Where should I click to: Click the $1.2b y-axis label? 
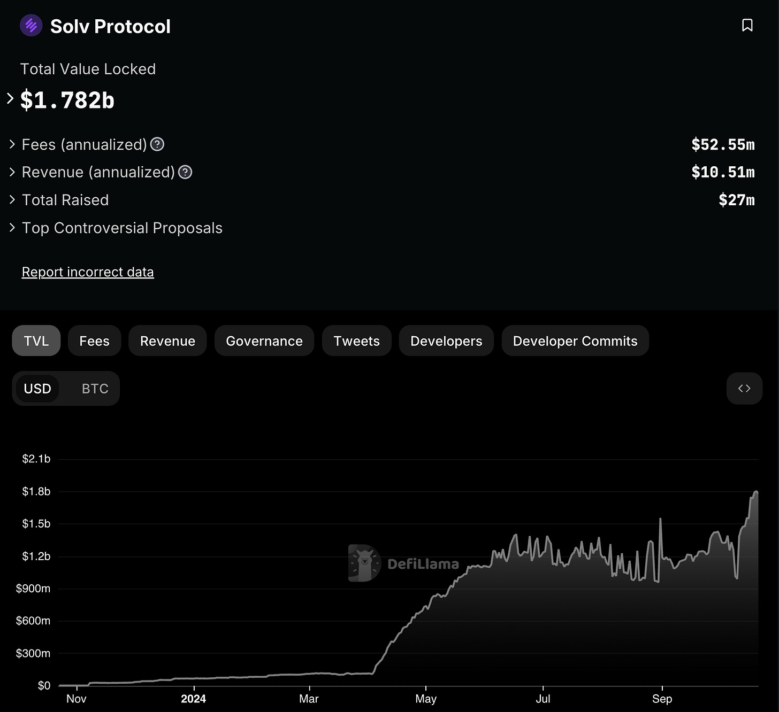pyautogui.click(x=36, y=556)
